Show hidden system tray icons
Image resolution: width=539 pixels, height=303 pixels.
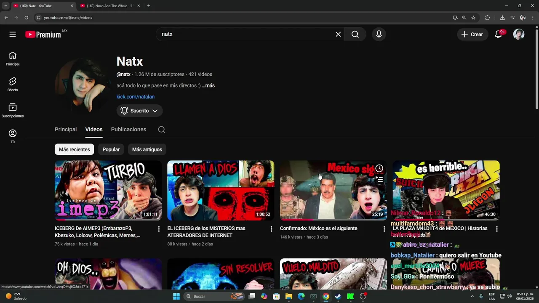click(x=472, y=296)
